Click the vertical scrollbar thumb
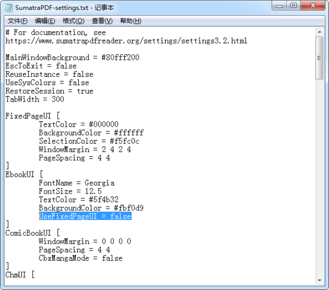The height and width of the screenshot is (290, 329). coord(320,58)
